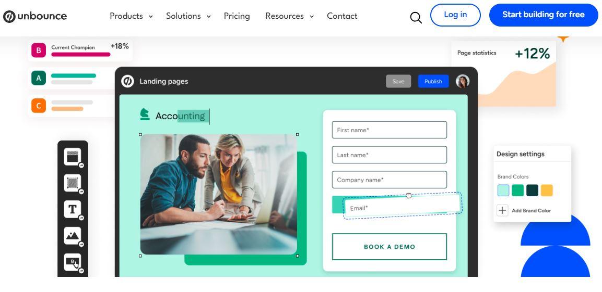Select variant A badge
602x292 pixels.
39,78
